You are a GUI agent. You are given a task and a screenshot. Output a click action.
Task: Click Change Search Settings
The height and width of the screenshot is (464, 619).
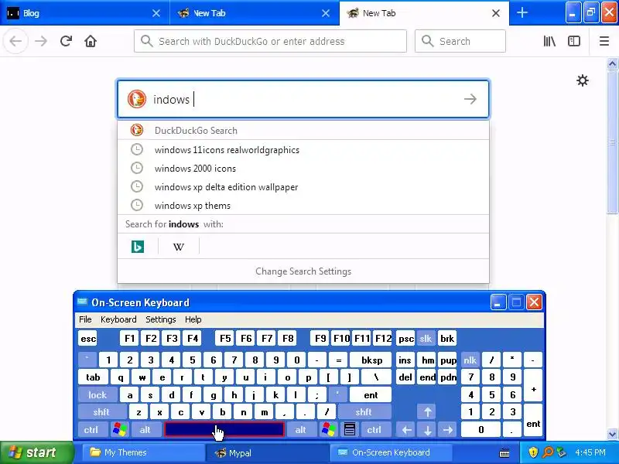(x=303, y=271)
